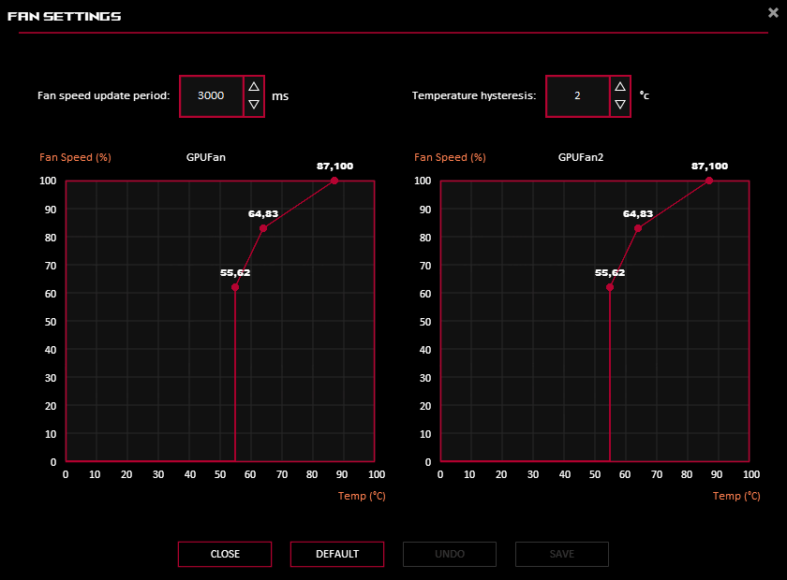Select the 55,62 curve point on GPUFan graph
787x580 pixels.
click(235, 287)
